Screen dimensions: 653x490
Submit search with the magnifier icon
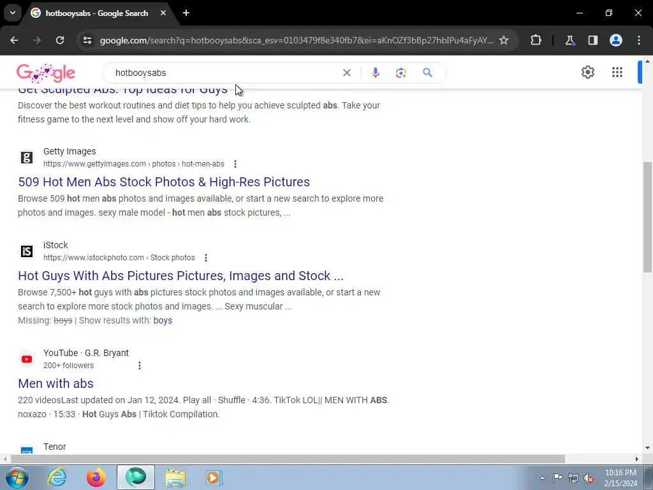point(427,73)
